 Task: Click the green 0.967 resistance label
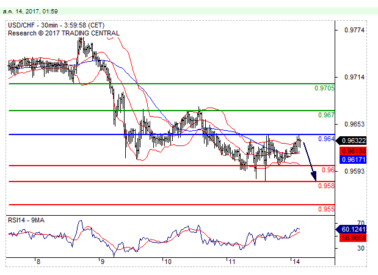click(327, 115)
